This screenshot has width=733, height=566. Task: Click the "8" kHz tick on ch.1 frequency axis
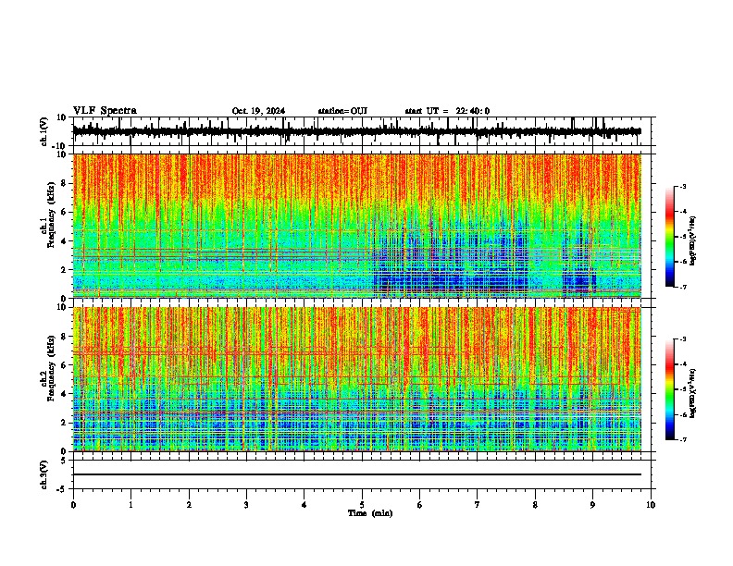click(65, 183)
